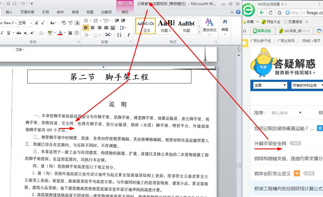
Task: Click the 360 browser green logo
Action: tap(249, 10)
